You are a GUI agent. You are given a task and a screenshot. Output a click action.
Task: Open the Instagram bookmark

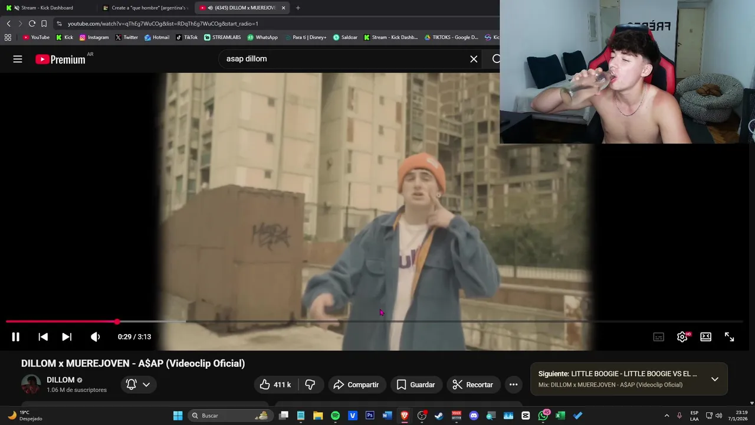tap(94, 37)
